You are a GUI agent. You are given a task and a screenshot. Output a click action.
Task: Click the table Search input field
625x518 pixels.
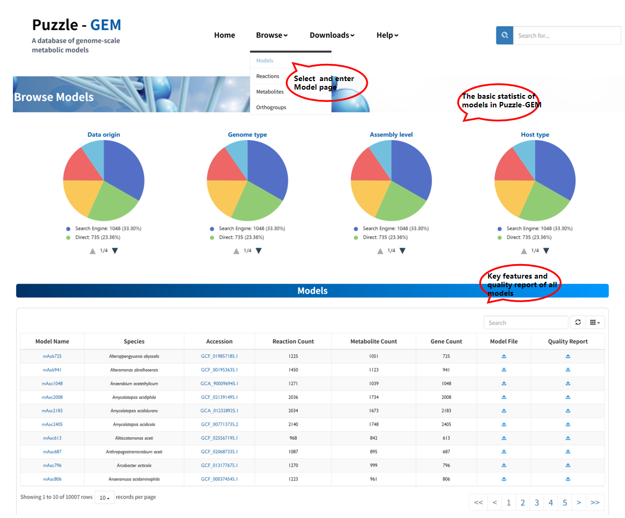525,323
